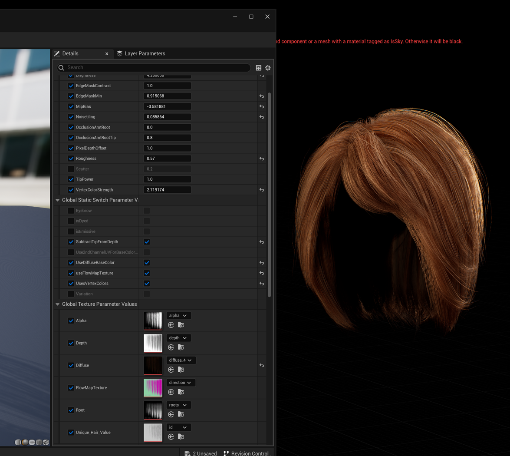Screen dimensions: 510x456
Task: Uncheck the UseDiffuseBaseColor value checkbox
Action: pyautogui.click(x=147, y=263)
